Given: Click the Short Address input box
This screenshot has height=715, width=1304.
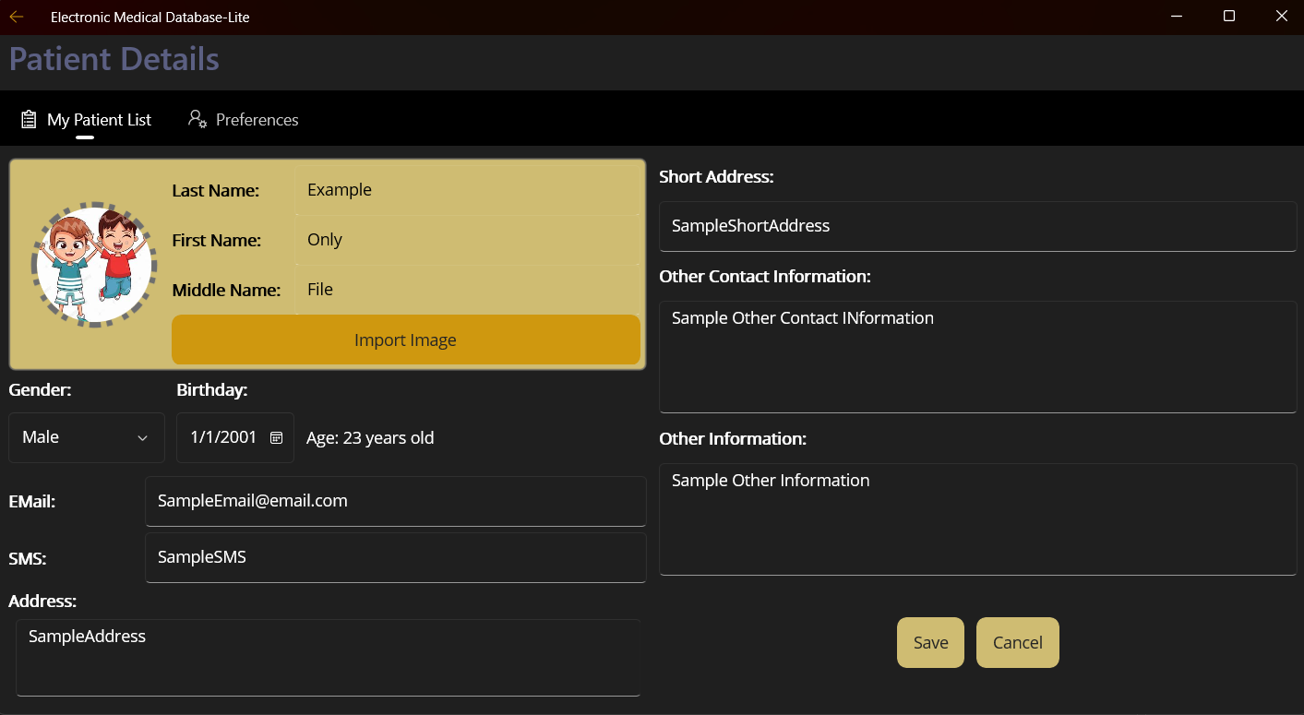Looking at the screenshot, I should [977, 225].
